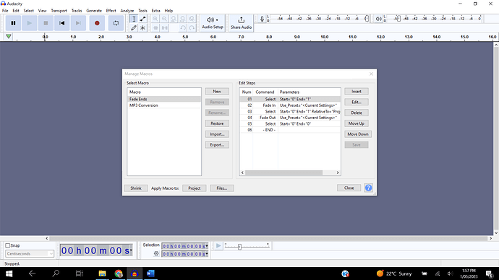The height and width of the screenshot is (280, 499).
Task: Select the Fade Ends macro
Action: (164, 99)
